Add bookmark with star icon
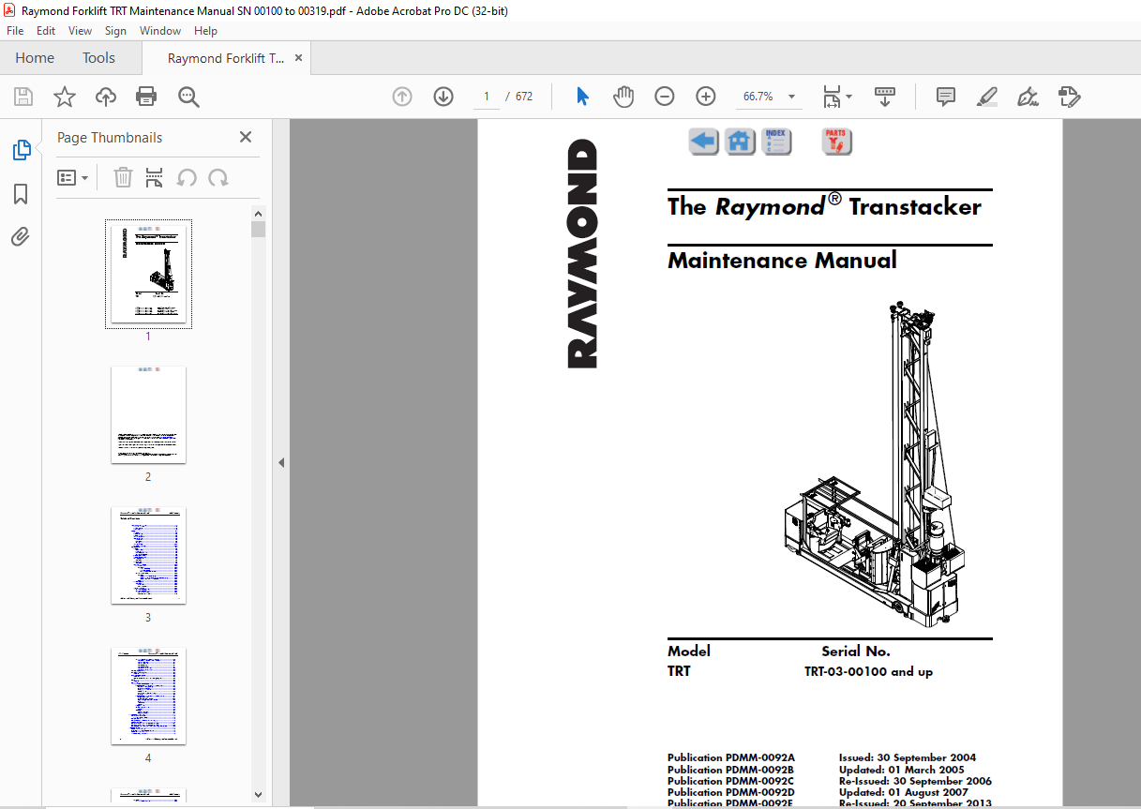The width and height of the screenshot is (1141, 809). [x=65, y=97]
